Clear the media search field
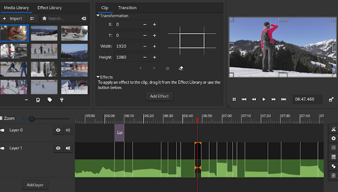Viewport: 338px width, 192px height. pyautogui.click(x=84, y=19)
